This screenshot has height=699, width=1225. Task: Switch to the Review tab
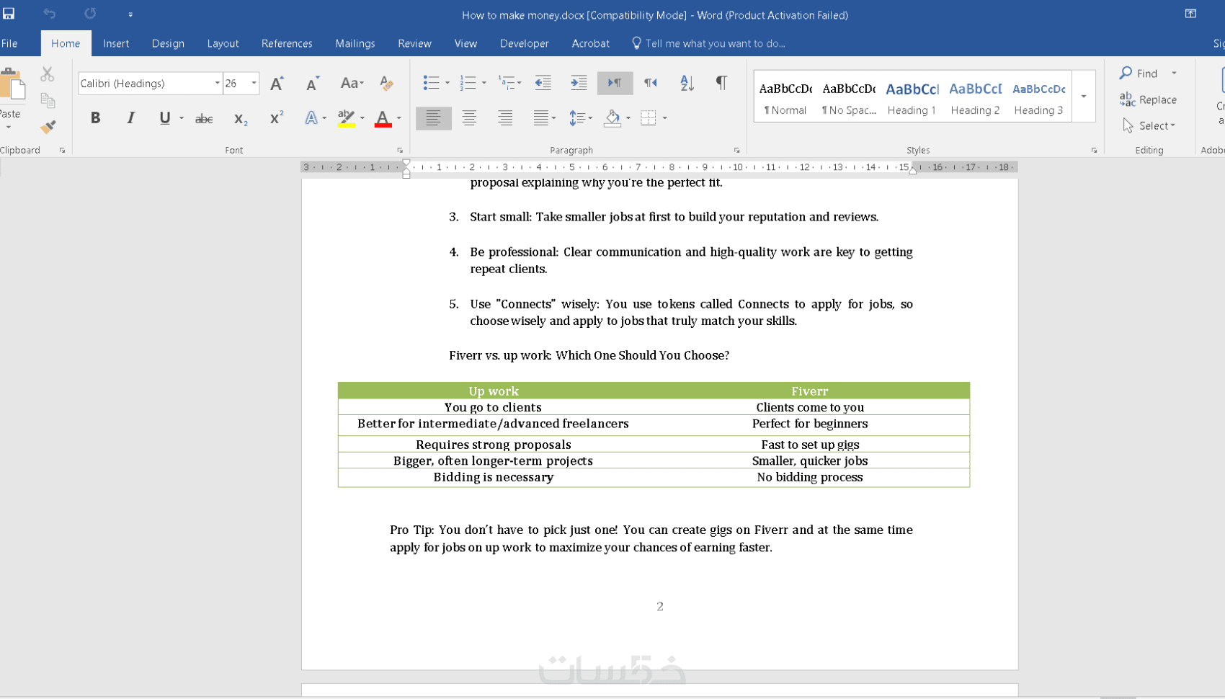(x=414, y=43)
